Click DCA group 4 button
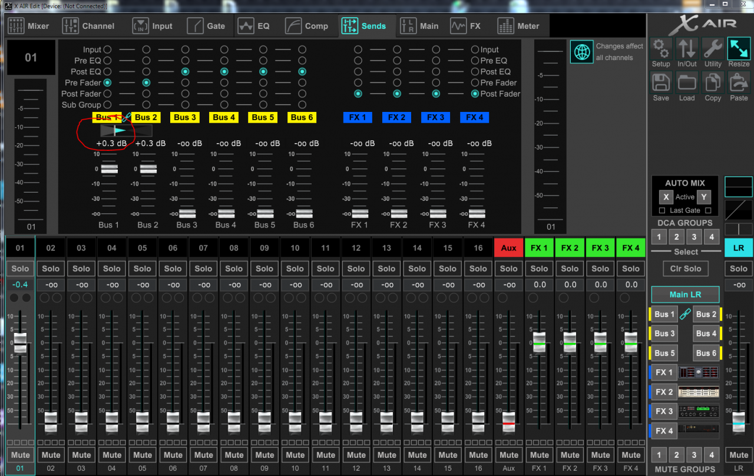Screen dimensions: 754x476 click(712, 237)
